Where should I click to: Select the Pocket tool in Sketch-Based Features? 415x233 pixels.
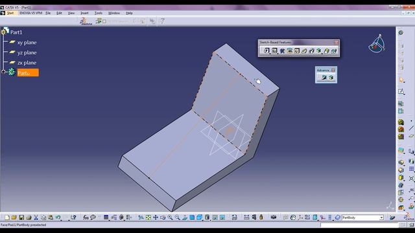click(x=274, y=50)
